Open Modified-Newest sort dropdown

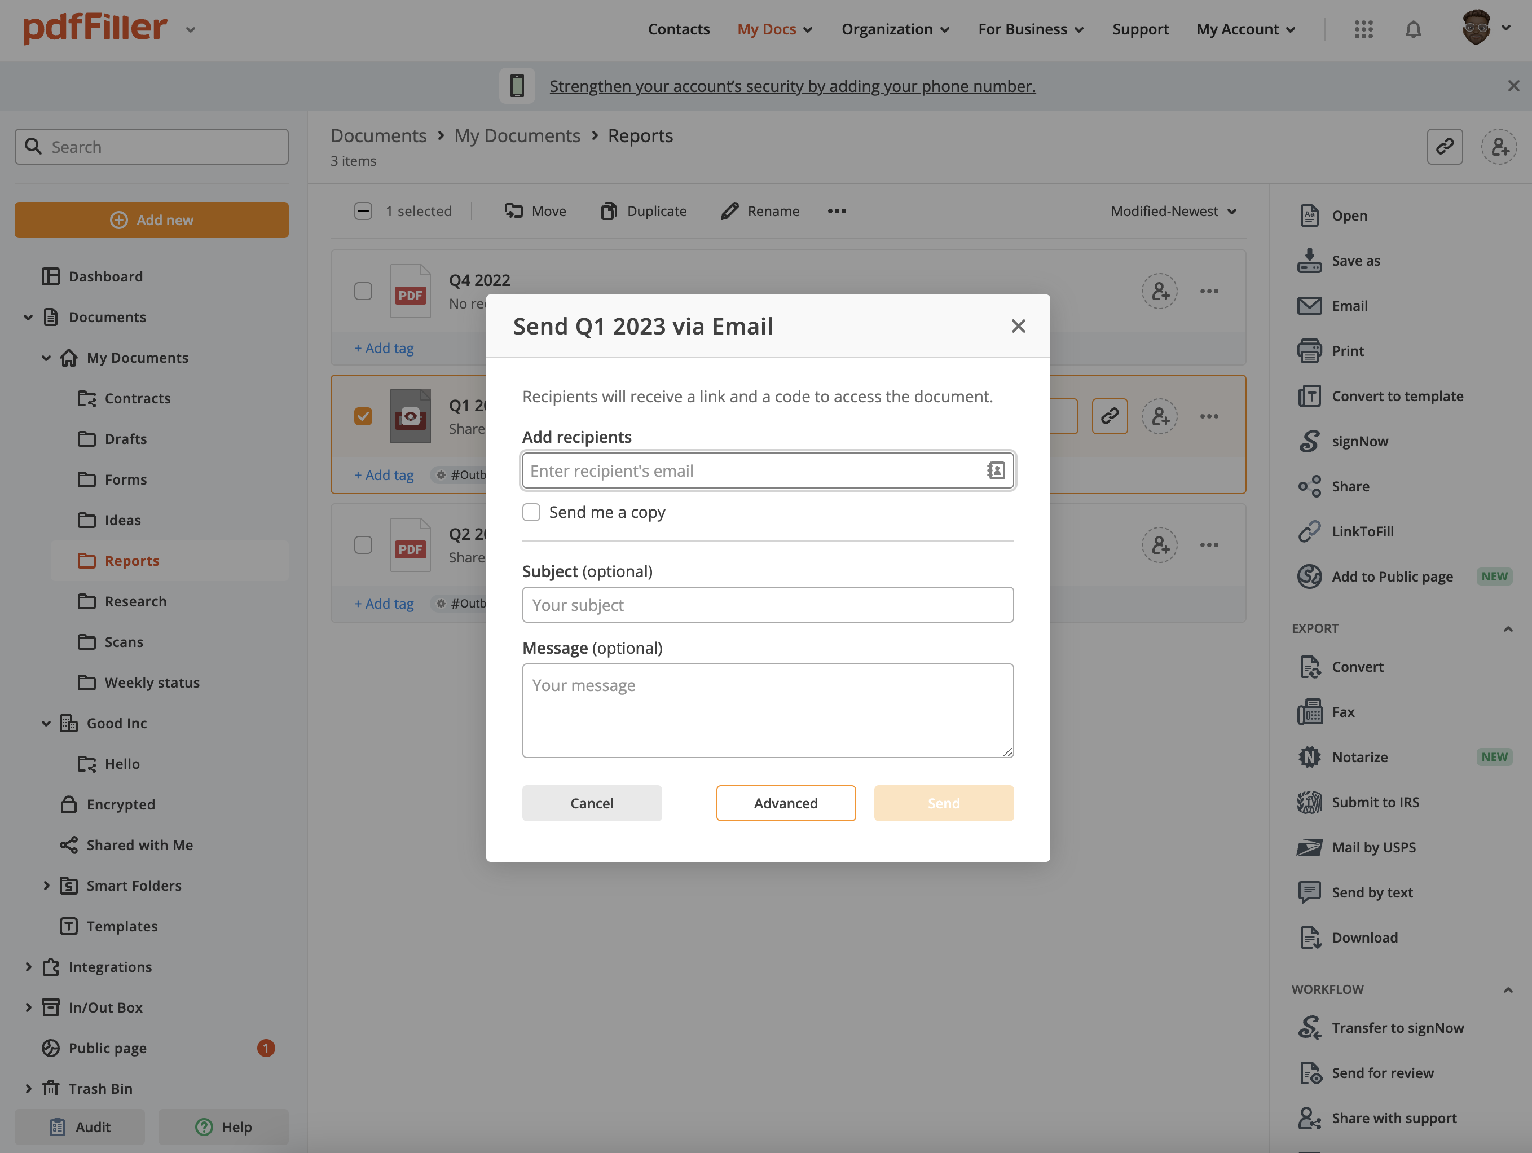pos(1173,211)
